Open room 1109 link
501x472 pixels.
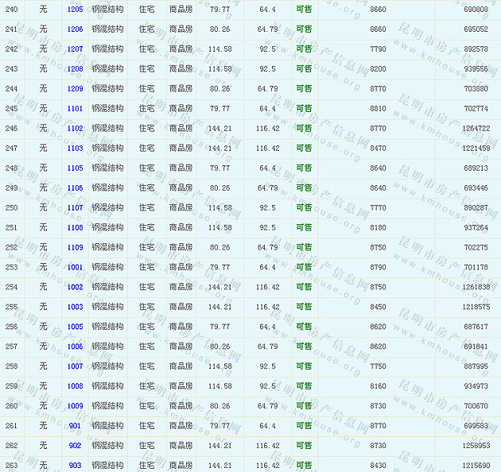[x=75, y=247]
